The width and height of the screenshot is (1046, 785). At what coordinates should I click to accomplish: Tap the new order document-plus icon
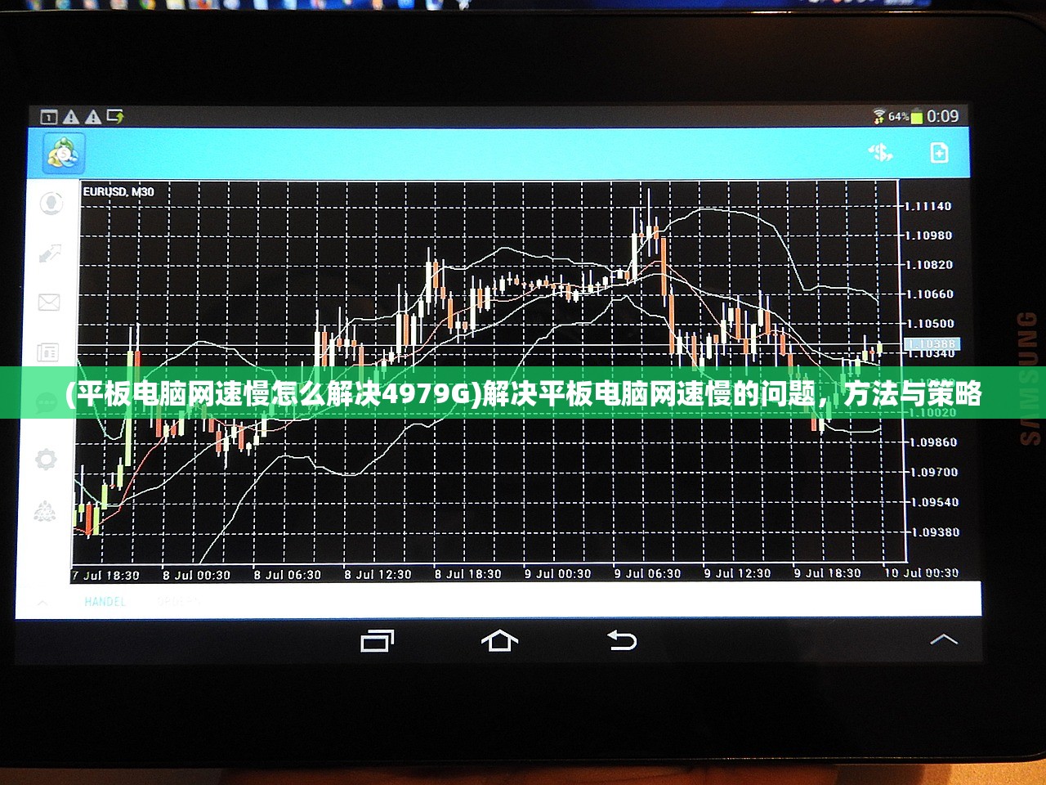[x=939, y=153]
